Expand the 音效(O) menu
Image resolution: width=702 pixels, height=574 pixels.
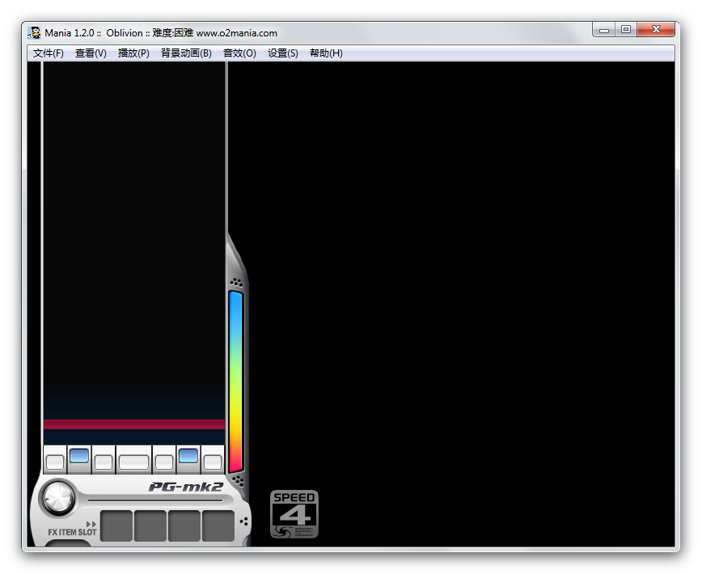click(239, 53)
